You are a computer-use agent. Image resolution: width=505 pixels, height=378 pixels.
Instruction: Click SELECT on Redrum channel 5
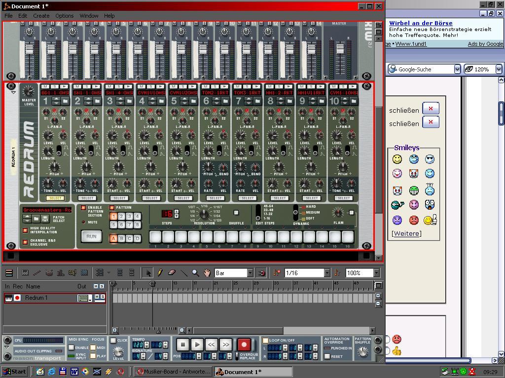(183, 198)
